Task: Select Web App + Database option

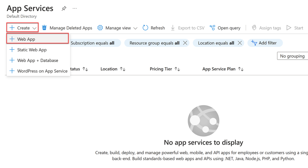Action: [x=38, y=60]
